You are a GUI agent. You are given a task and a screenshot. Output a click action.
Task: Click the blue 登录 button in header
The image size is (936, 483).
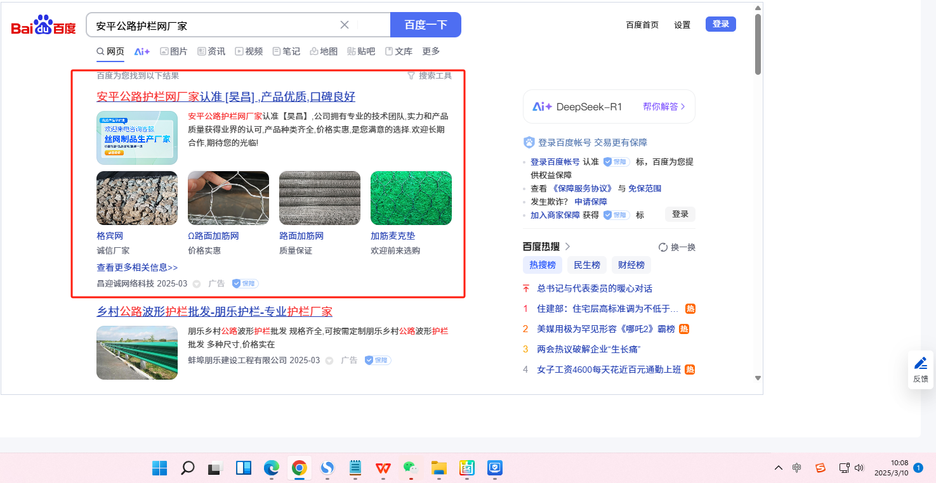(721, 24)
